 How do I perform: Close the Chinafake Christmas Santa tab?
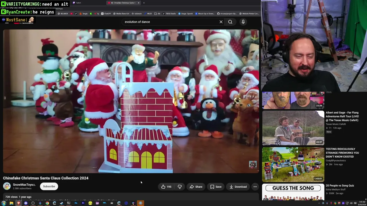(x=138, y=3)
